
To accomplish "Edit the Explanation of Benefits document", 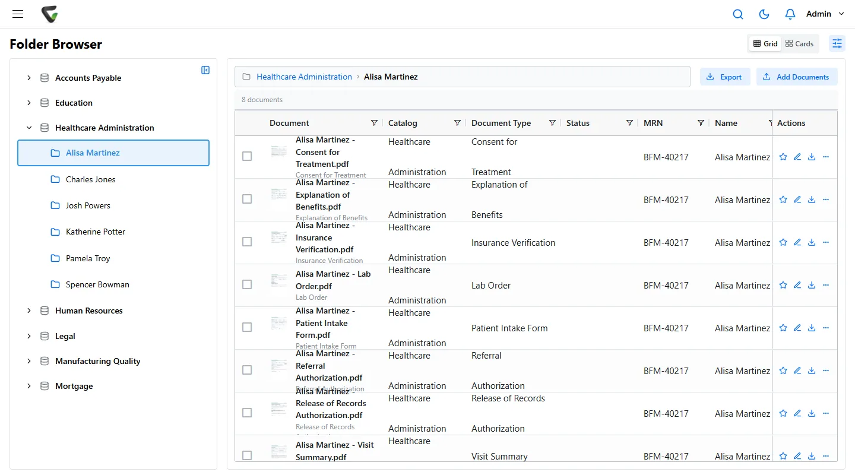I will [797, 199].
